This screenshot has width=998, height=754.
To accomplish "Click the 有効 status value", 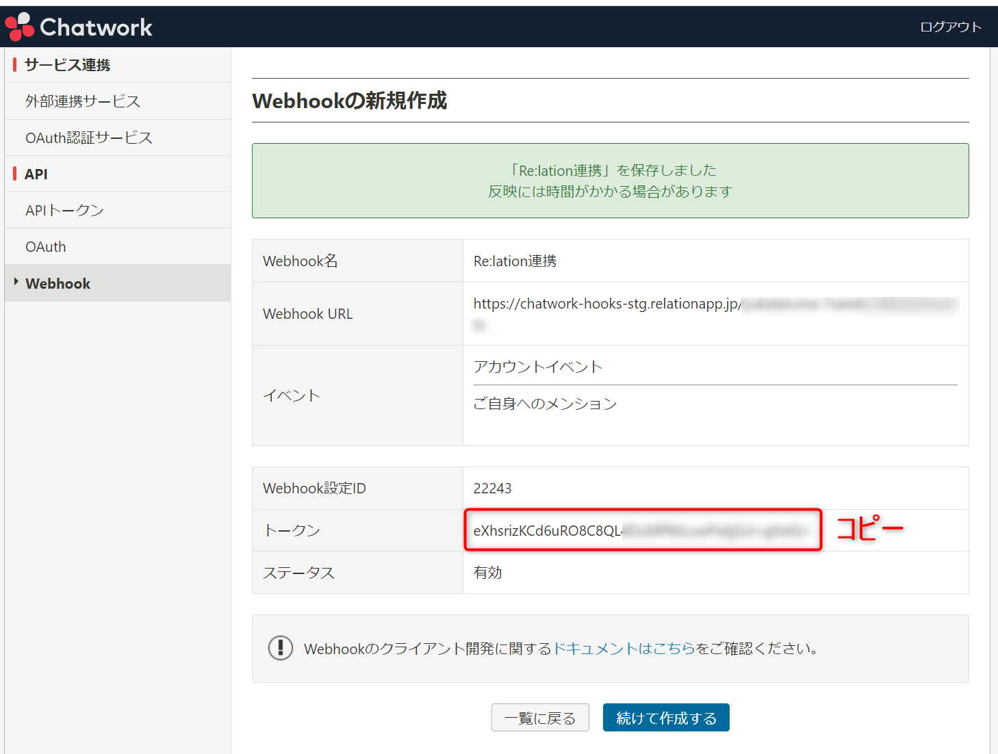I will tap(487, 572).
